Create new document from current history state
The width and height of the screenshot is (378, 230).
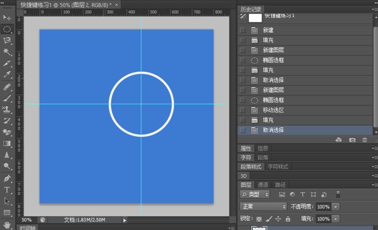[339, 140]
